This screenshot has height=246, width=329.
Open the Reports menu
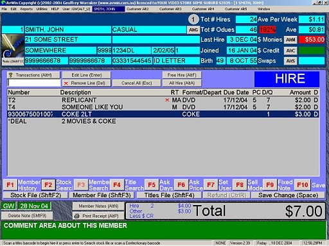coord(26,9)
